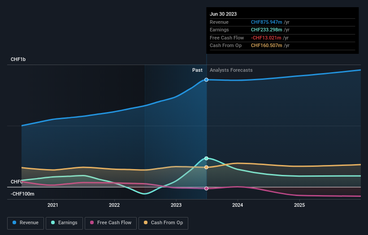Select the 2025 x-axis label
Image resolution: width=368 pixels, height=235 pixels.
(299, 205)
